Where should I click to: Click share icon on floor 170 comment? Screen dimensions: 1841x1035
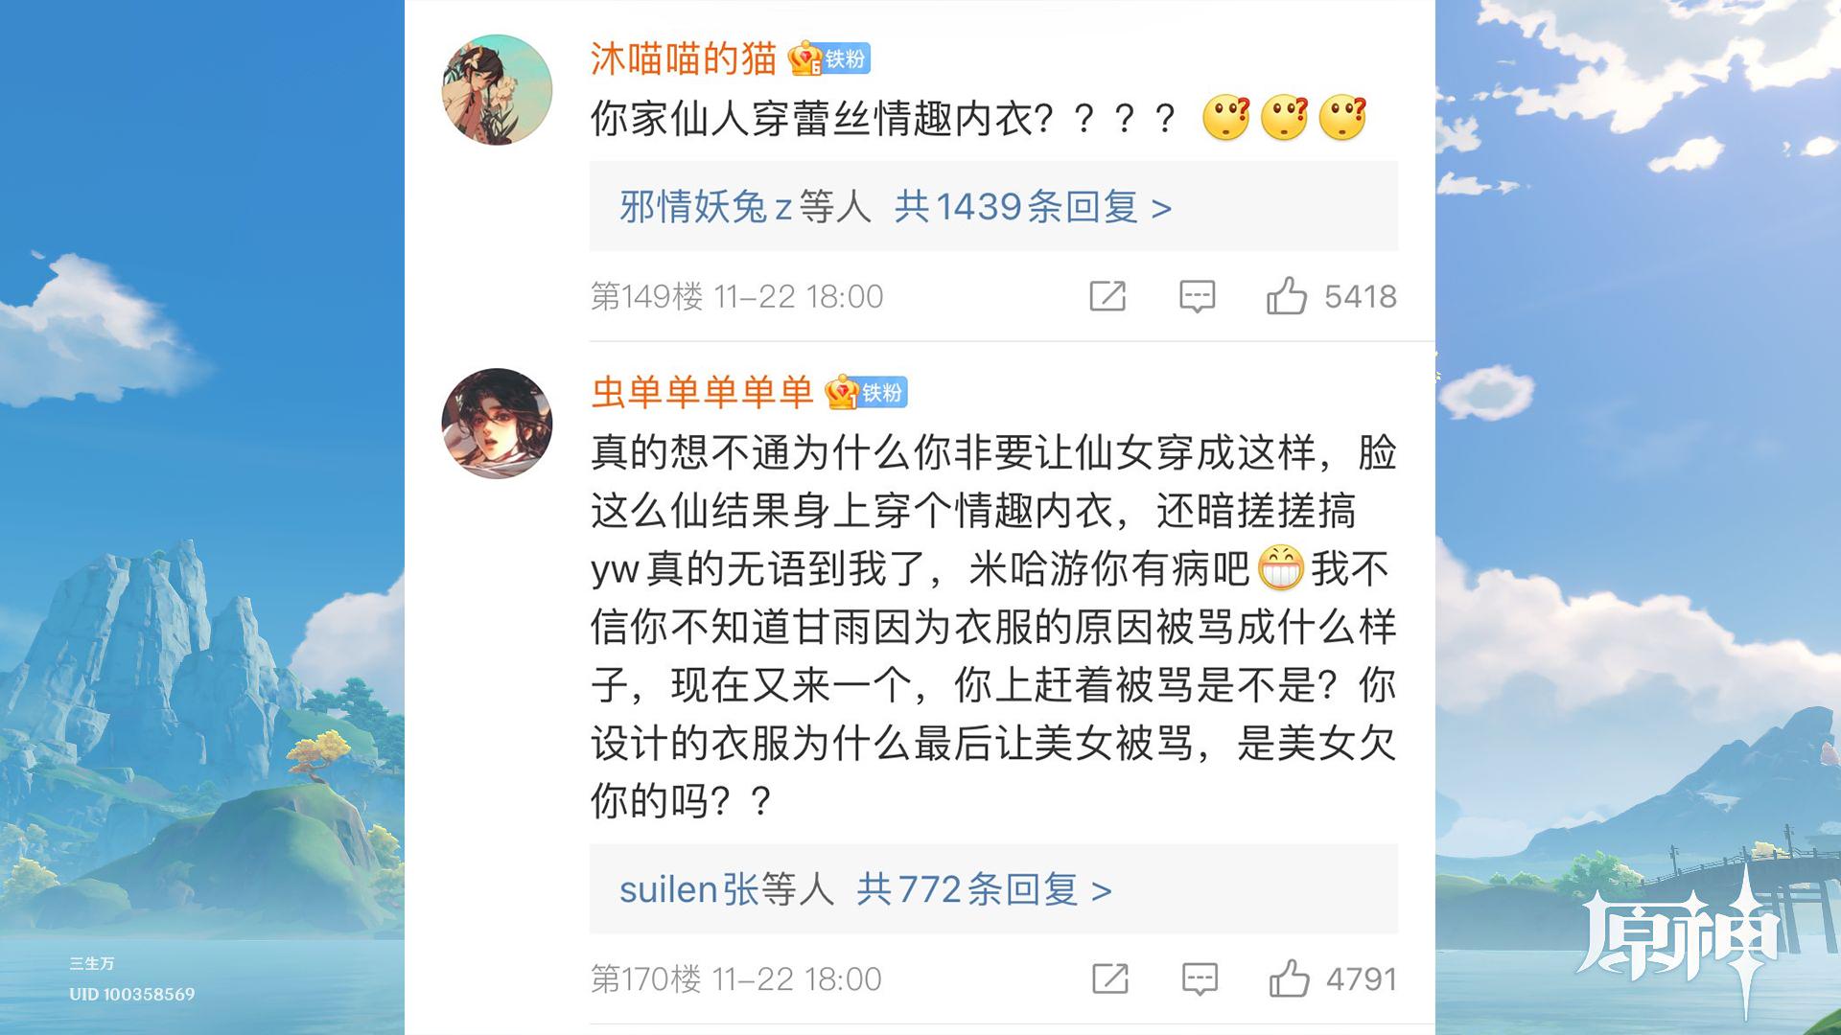pyautogui.click(x=1109, y=978)
